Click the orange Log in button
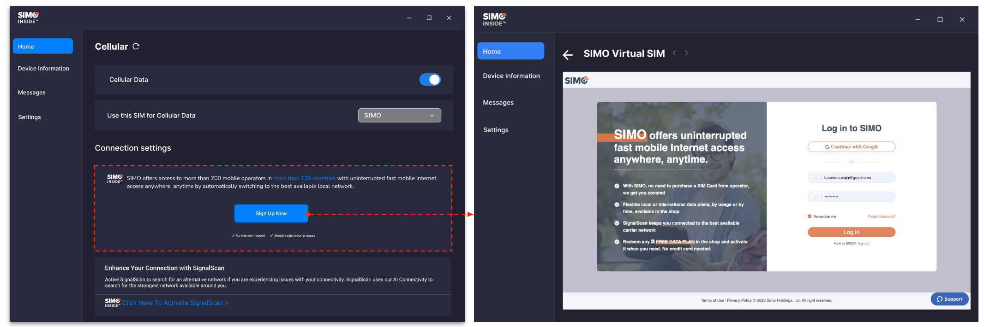The image size is (984, 327). pyautogui.click(x=852, y=232)
